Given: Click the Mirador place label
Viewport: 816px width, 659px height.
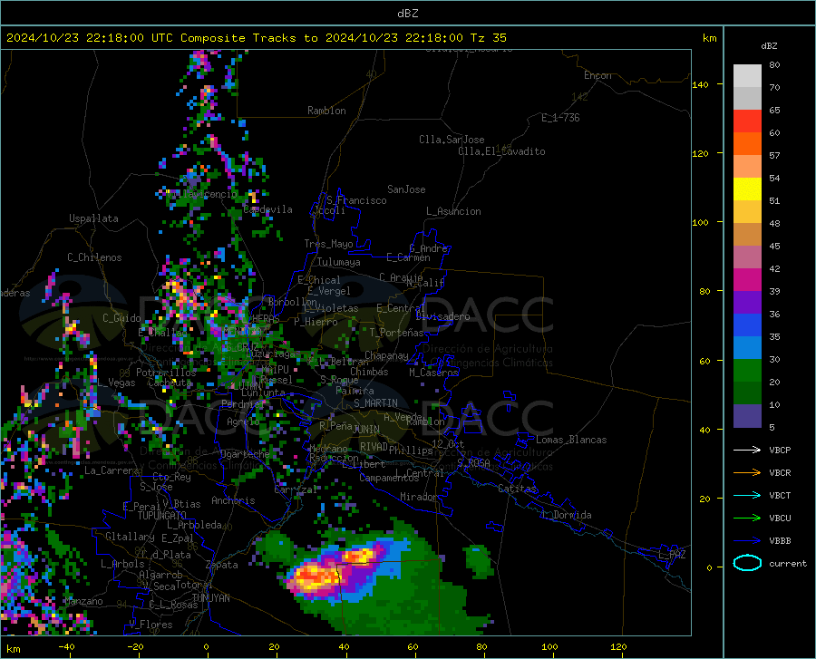Looking at the screenshot, I should tap(418, 497).
